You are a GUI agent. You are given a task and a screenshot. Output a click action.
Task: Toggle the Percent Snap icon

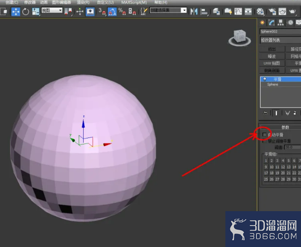122,12
